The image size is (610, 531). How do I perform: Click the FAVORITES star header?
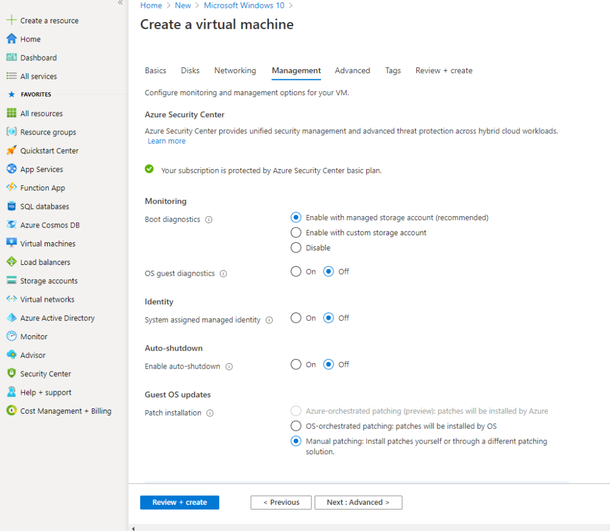click(x=12, y=94)
